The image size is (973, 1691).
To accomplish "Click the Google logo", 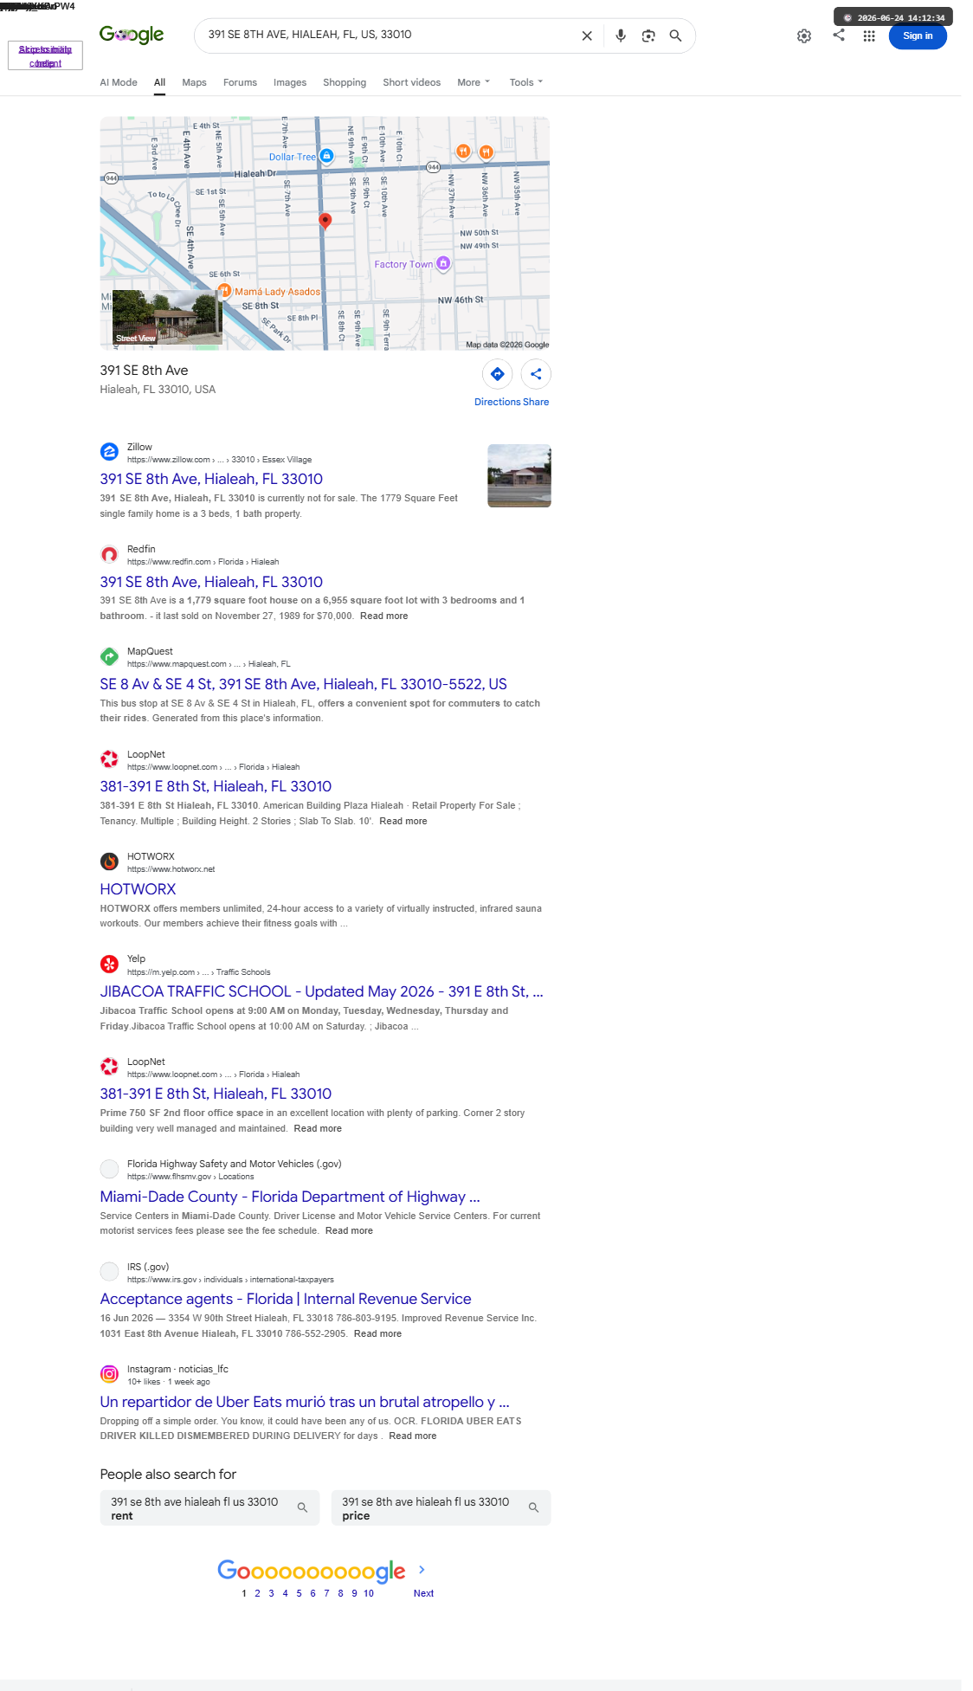I will pos(132,35).
